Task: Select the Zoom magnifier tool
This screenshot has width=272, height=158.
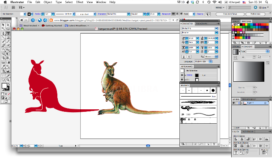Action: point(8,80)
